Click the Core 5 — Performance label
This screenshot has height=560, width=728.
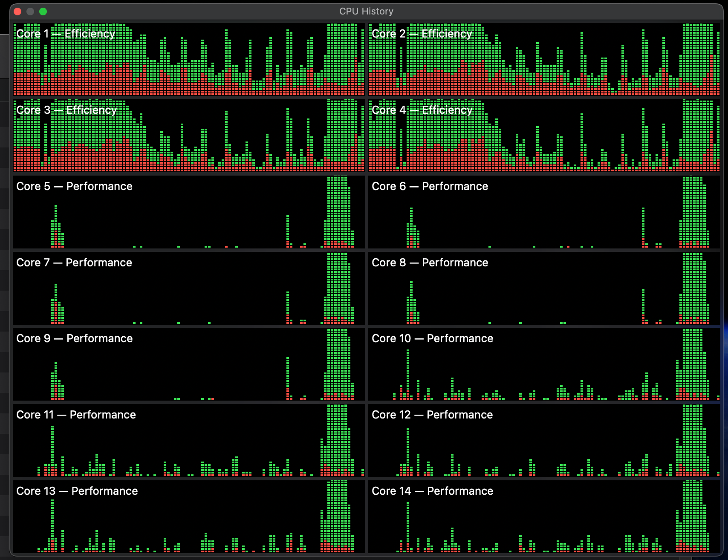[74, 186]
